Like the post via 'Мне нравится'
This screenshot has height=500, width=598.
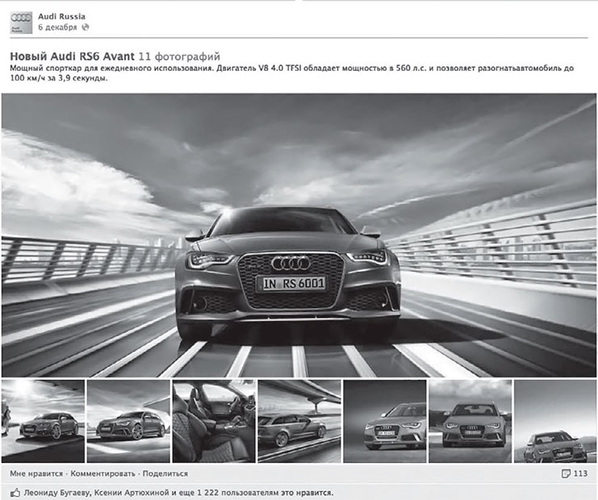click(x=37, y=473)
